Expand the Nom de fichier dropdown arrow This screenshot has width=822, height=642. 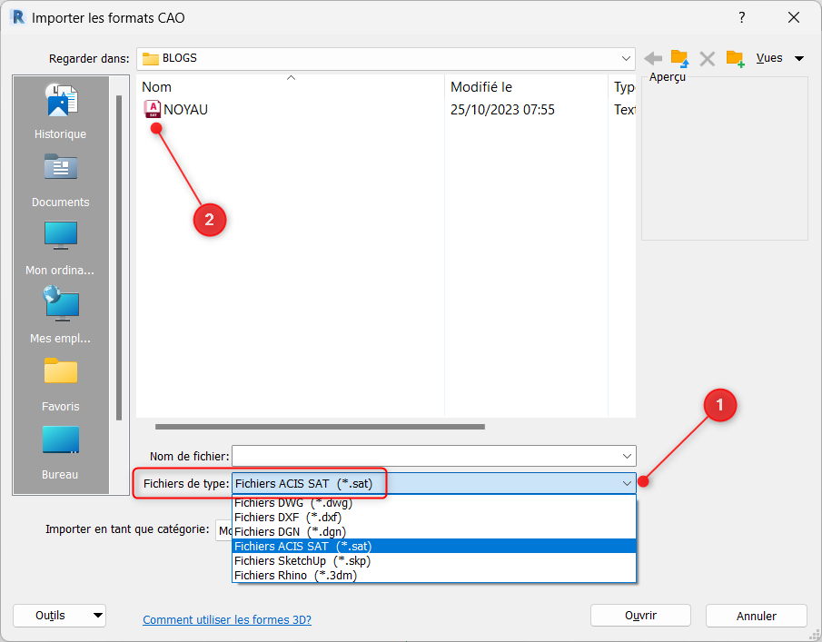coord(627,456)
